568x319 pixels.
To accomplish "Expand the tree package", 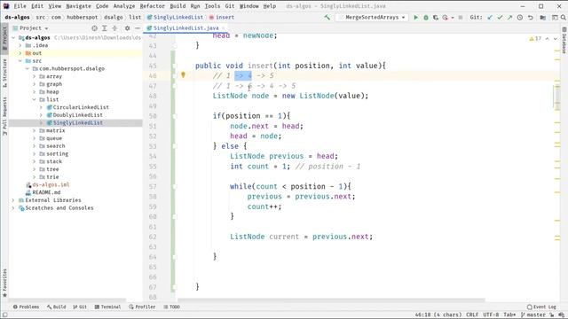I will tap(35, 169).
